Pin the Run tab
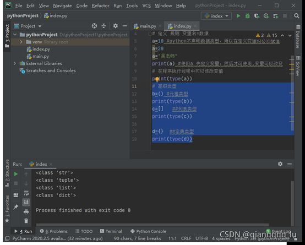This screenshot has width=305, height=245. point(16,207)
